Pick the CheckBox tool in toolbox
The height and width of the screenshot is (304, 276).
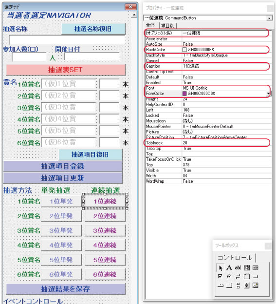pos(221,276)
